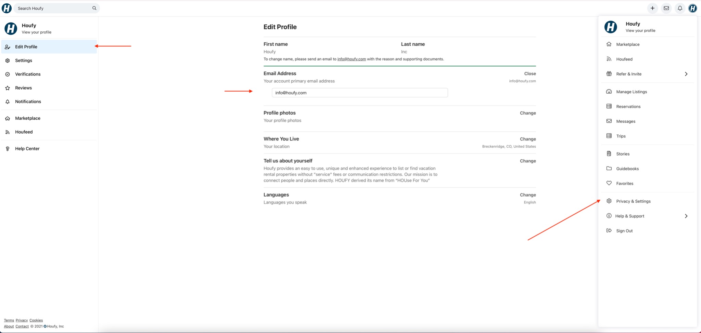Image resolution: width=701 pixels, height=333 pixels.
Task: Open the bell notifications icon in top bar
Action: pyautogui.click(x=680, y=8)
